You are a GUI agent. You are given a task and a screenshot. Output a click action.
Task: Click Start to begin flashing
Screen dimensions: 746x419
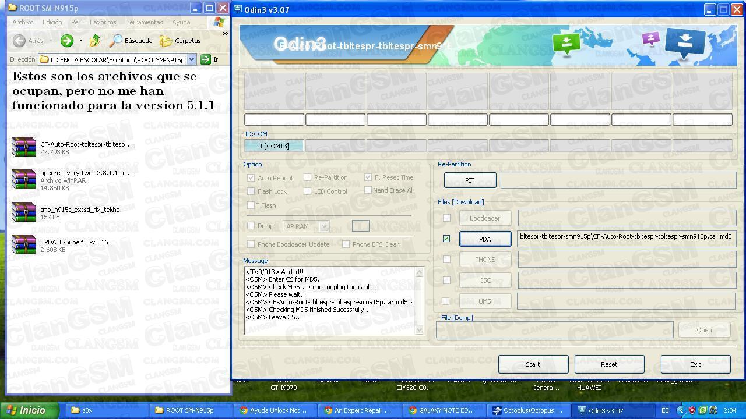pos(533,364)
